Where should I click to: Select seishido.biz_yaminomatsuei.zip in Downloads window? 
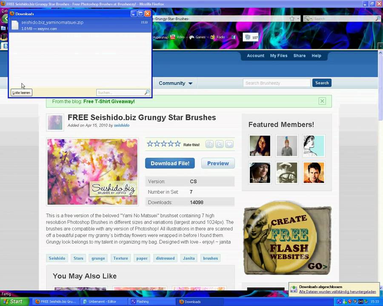[80, 25]
